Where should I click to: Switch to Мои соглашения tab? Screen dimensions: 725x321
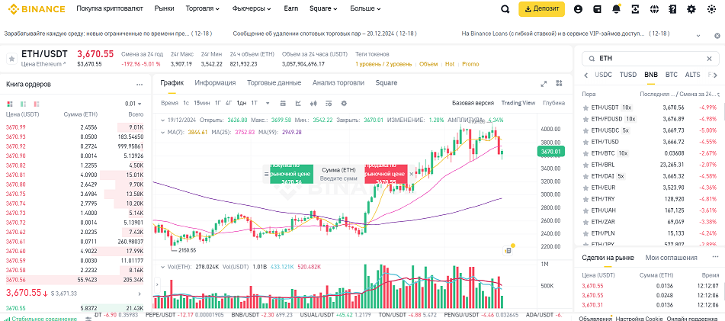(671, 258)
